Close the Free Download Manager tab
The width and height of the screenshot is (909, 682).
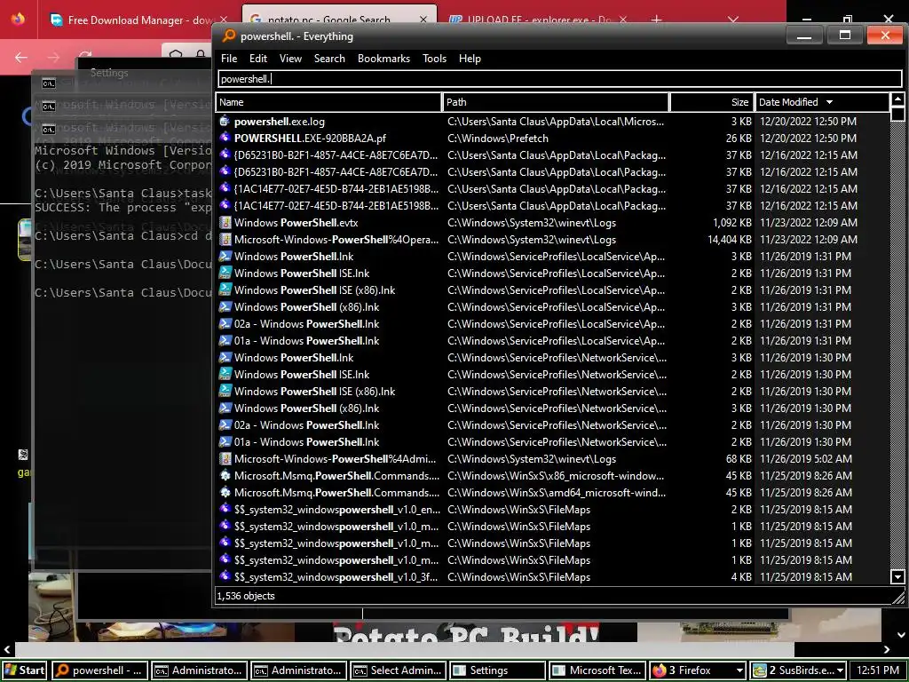click(x=224, y=20)
